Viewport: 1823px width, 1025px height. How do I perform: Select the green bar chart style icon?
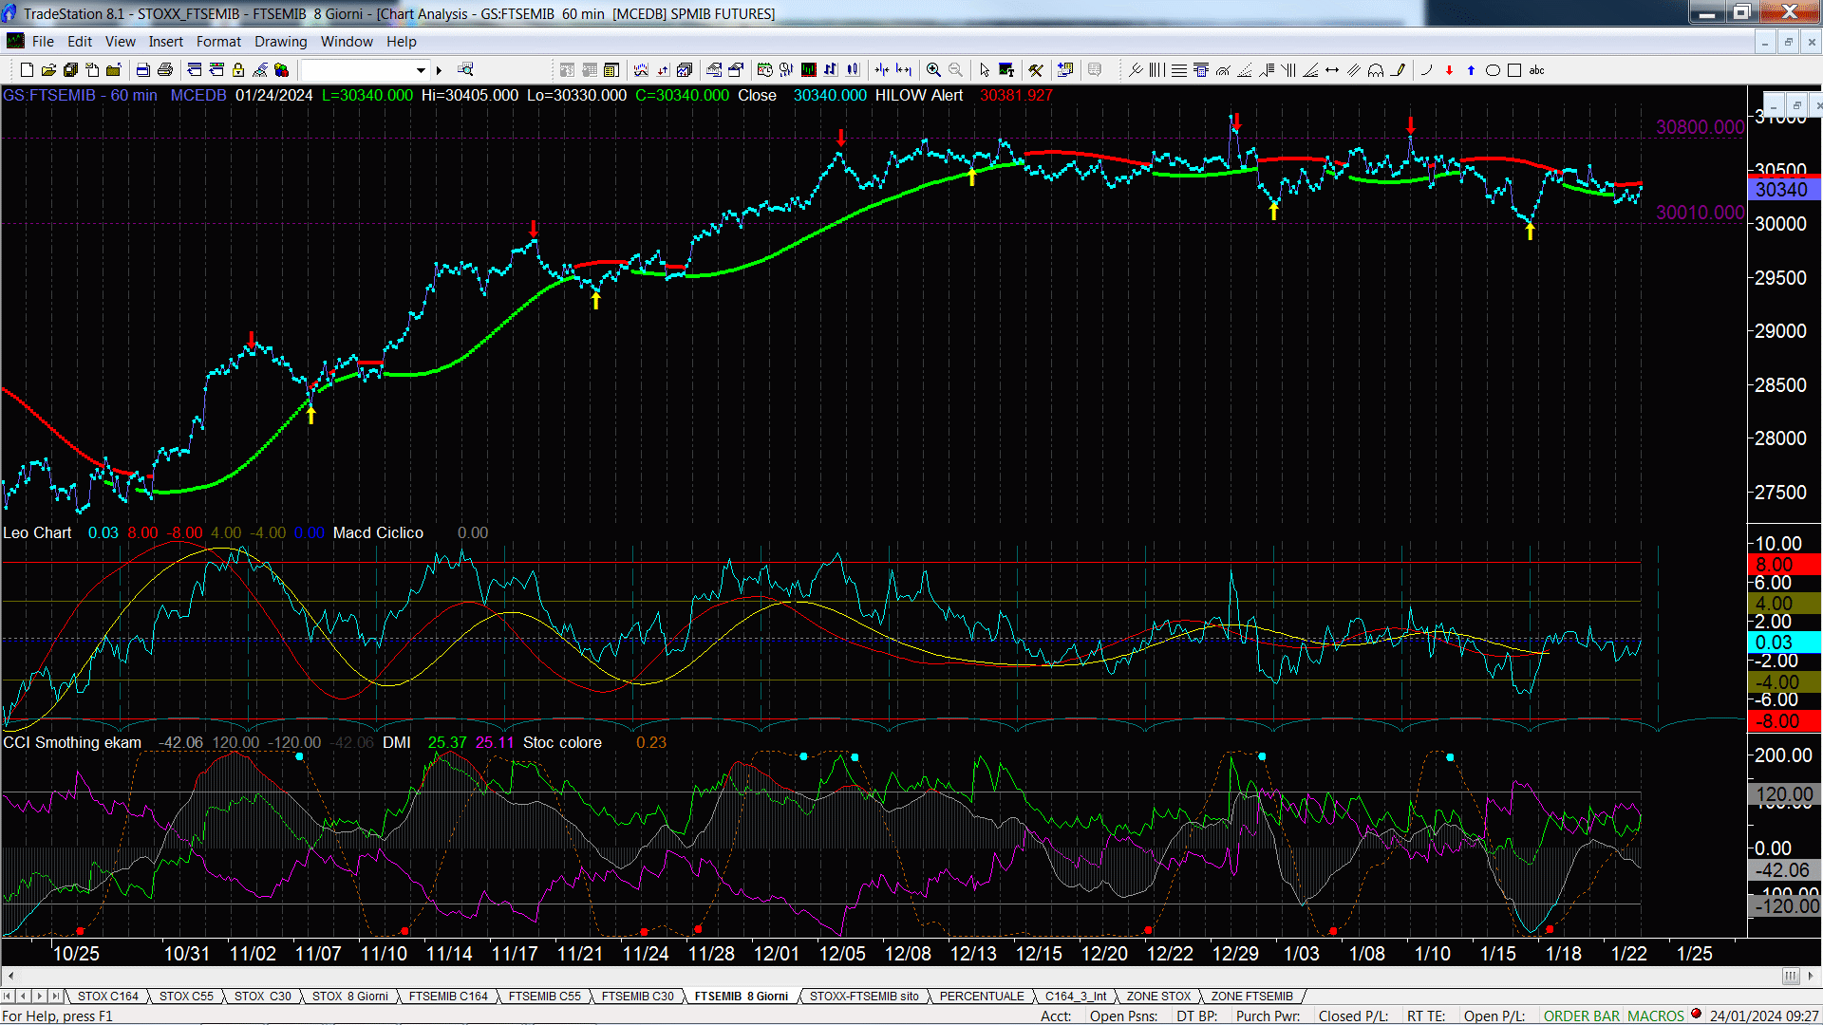(808, 69)
